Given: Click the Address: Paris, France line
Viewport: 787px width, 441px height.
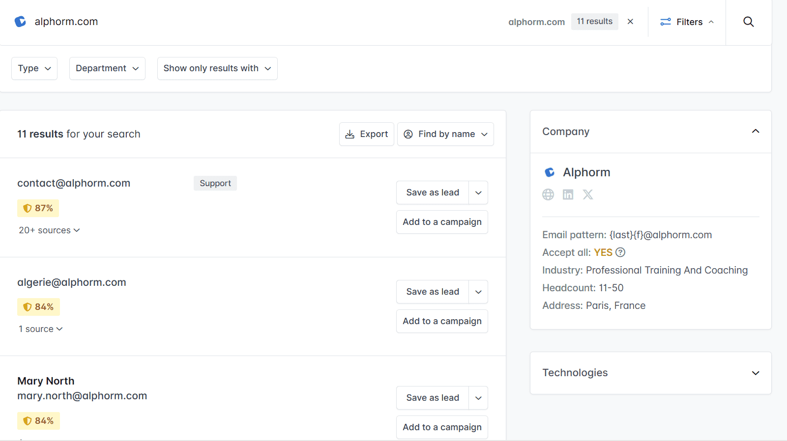Looking at the screenshot, I should (594, 305).
